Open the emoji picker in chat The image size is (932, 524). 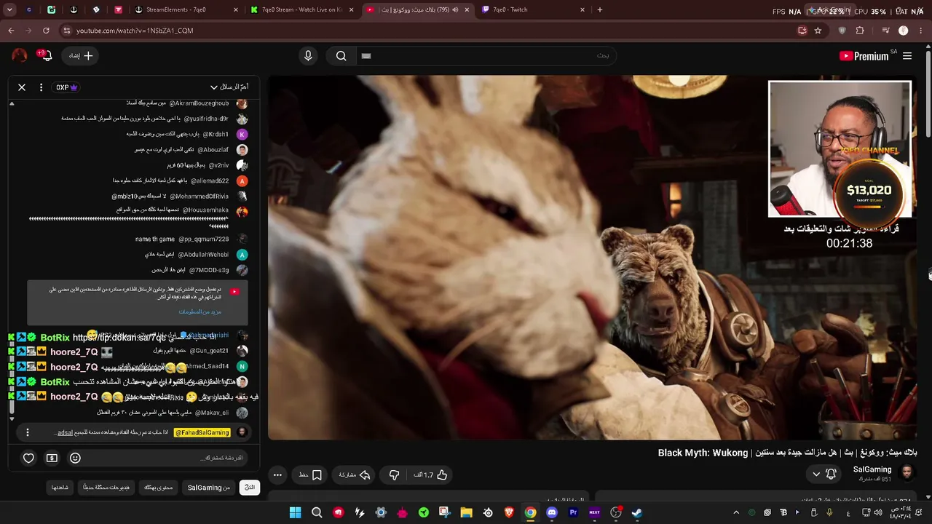coord(75,458)
